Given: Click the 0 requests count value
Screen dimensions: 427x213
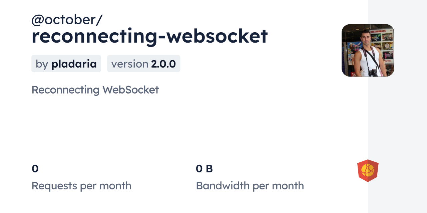Looking at the screenshot, I should click(35, 169).
